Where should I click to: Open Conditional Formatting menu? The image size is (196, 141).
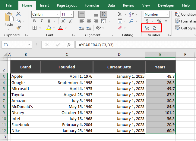(185, 14)
